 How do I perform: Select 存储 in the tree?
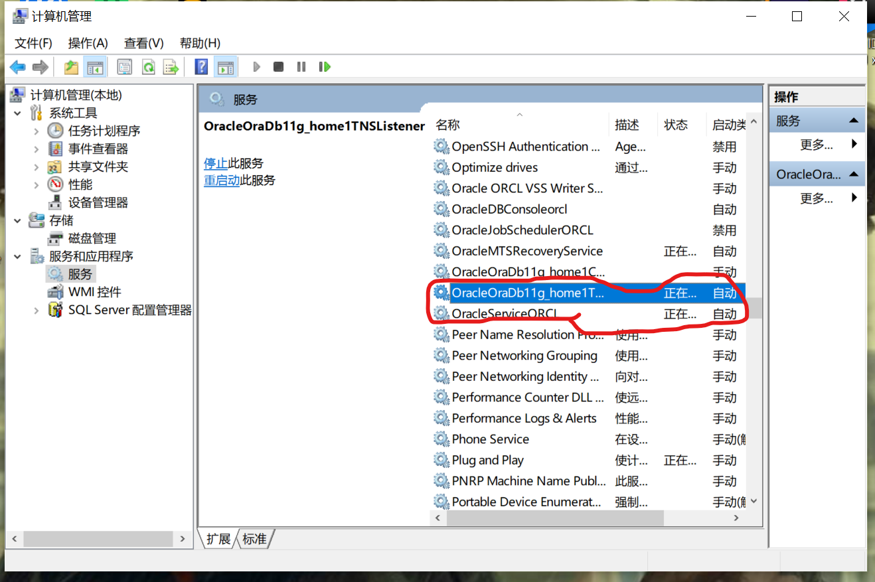(61, 220)
